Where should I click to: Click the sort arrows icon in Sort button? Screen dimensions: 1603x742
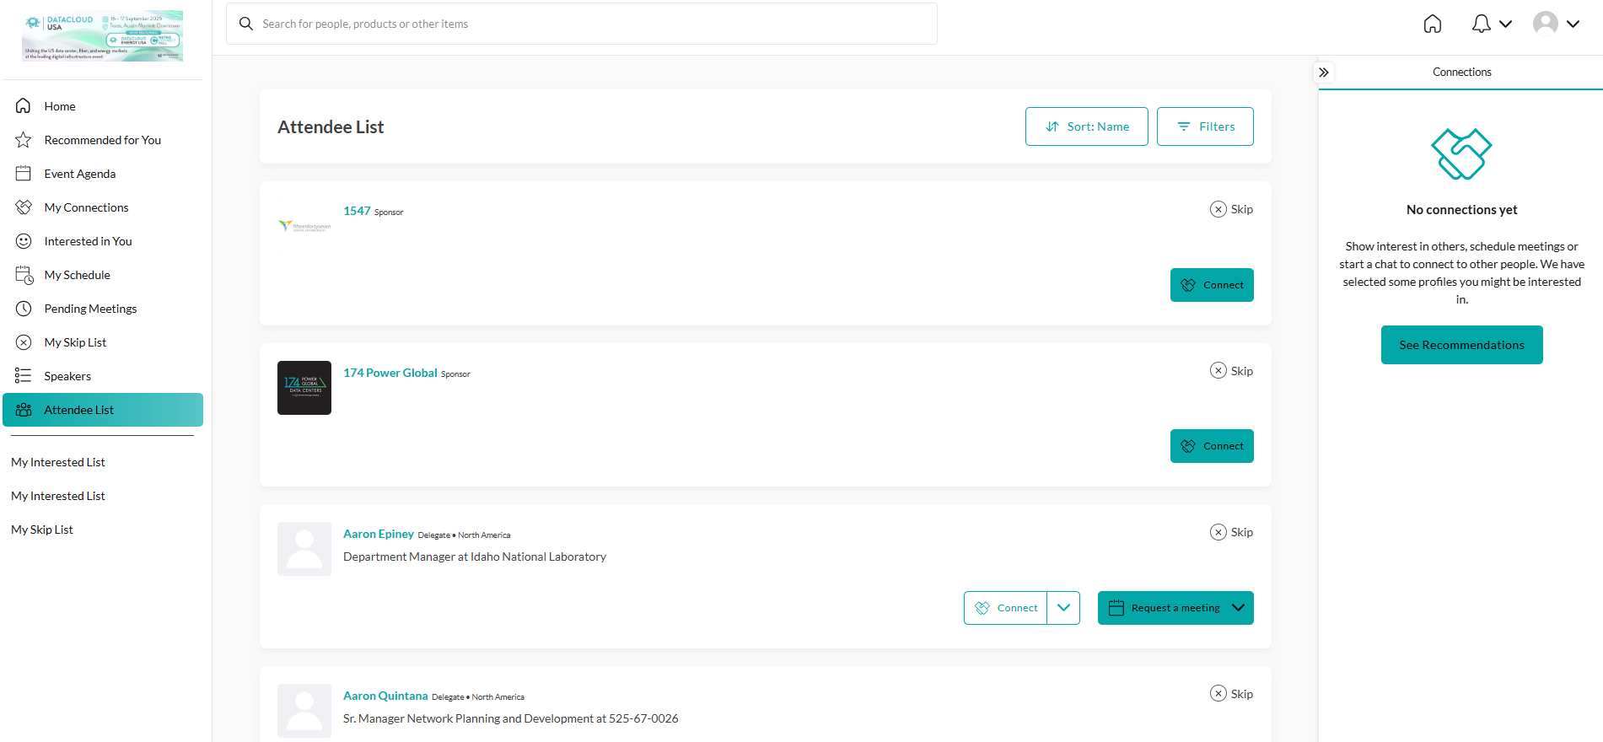pyautogui.click(x=1052, y=126)
